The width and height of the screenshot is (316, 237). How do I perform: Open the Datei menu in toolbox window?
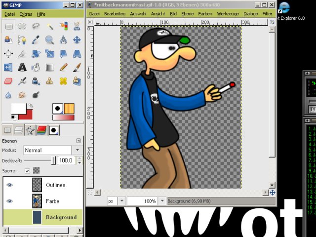(10, 14)
